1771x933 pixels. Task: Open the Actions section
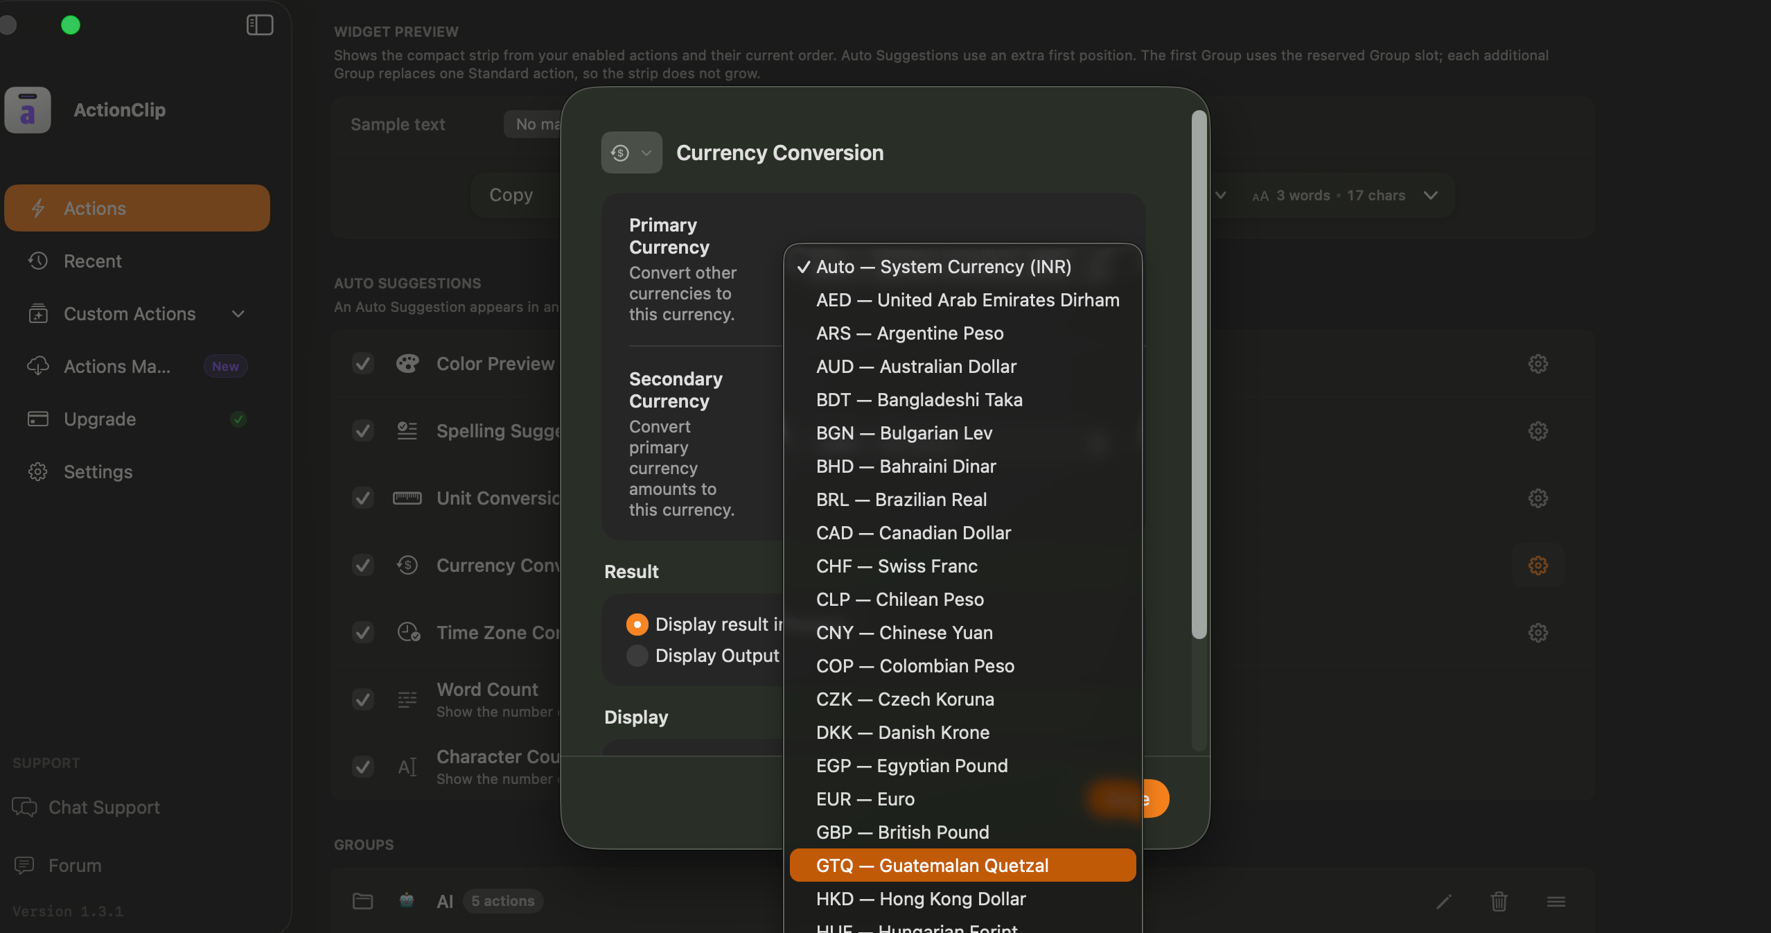click(137, 208)
